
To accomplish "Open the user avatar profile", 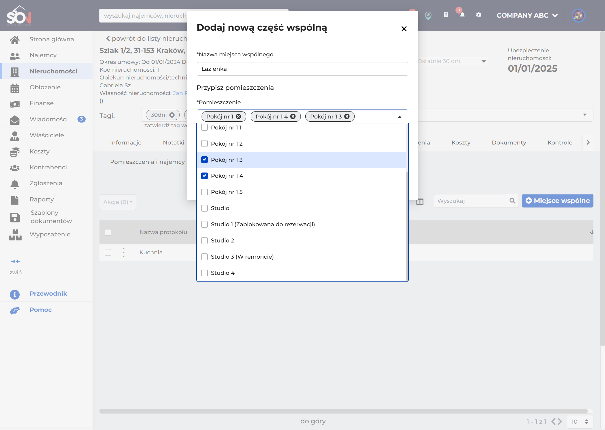I will pos(578,15).
